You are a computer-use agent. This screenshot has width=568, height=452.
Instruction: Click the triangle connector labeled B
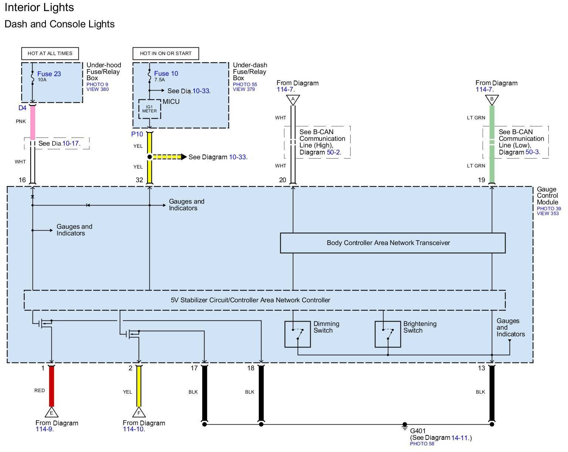pos(492,100)
